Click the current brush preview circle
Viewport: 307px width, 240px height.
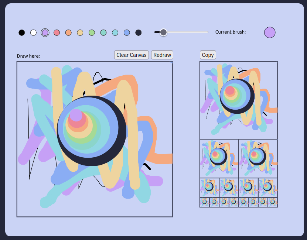270,32
